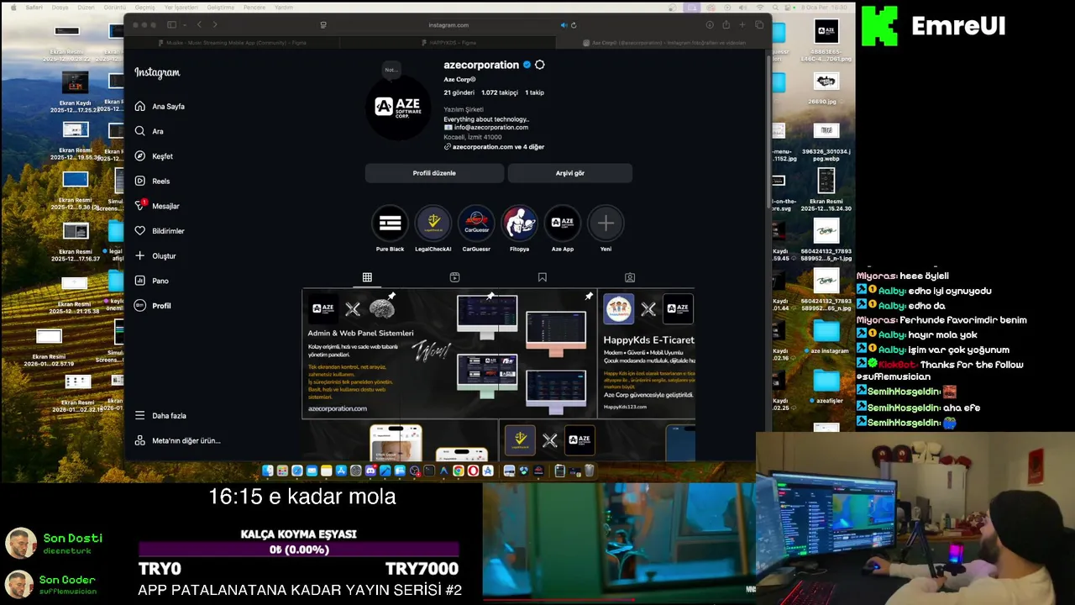
Task: Switch to the saved bookmark tab
Action: 543,277
